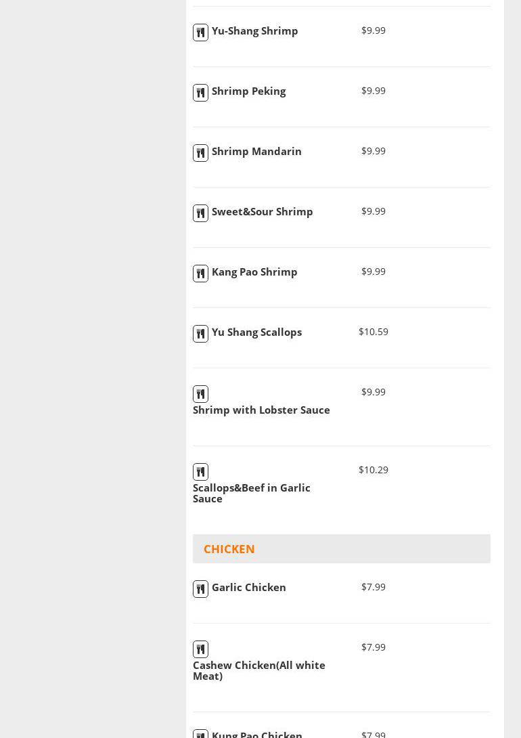Click the dish icon beside Sweet&Sour Shrimp

pyautogui.click(x=200, y=213)
